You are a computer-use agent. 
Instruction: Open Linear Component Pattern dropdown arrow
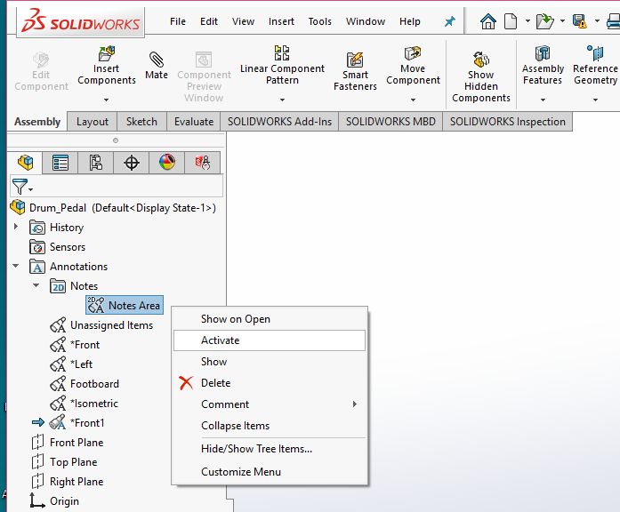pos(282,100)
